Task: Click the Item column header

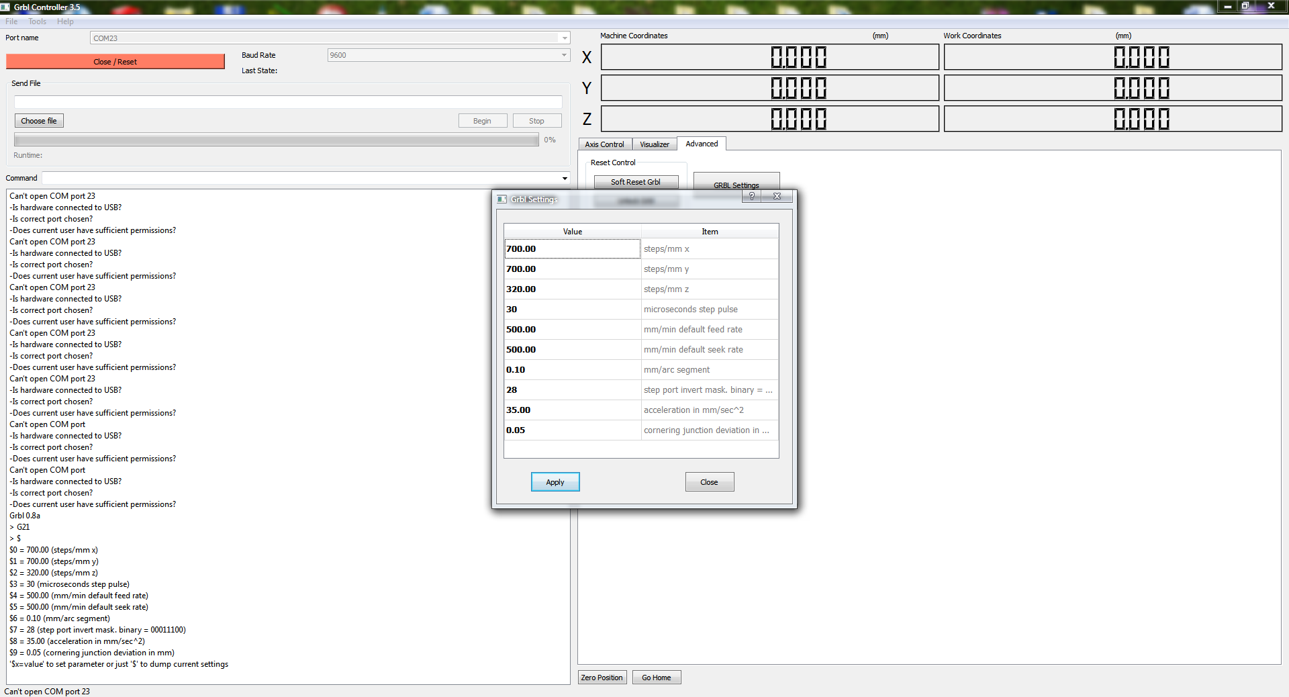Action: pos(710,232)
